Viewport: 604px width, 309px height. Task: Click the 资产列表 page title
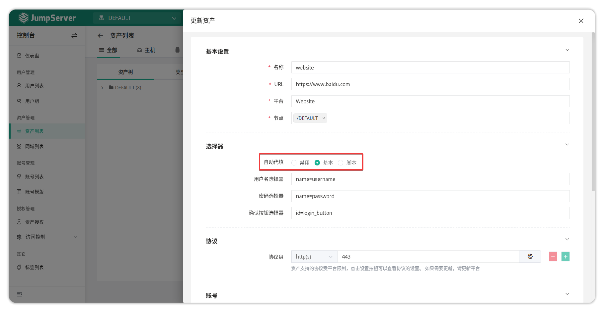122,36
